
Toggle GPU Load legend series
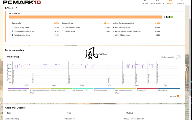pyautogui.click(x=147, y=90)
